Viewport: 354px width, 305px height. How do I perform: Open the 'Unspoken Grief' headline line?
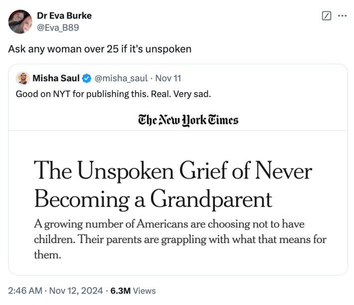(x=173, y=171)
